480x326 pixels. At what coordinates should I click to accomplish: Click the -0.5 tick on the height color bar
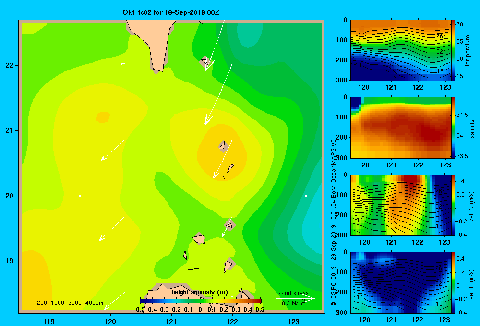139,310
